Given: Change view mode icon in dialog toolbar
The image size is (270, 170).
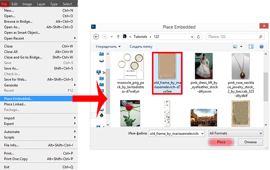Looking at the screenshot, I should (x=235, y=47).
